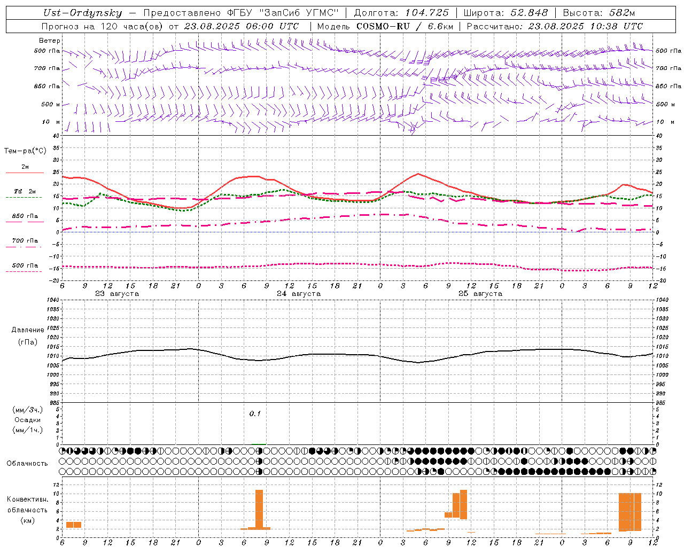
Task: Click the tallest orange bar on 24 августа
Action: (x=259, y=509)
